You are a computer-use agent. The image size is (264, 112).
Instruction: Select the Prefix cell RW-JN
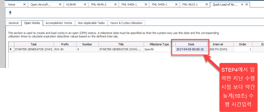65,49
